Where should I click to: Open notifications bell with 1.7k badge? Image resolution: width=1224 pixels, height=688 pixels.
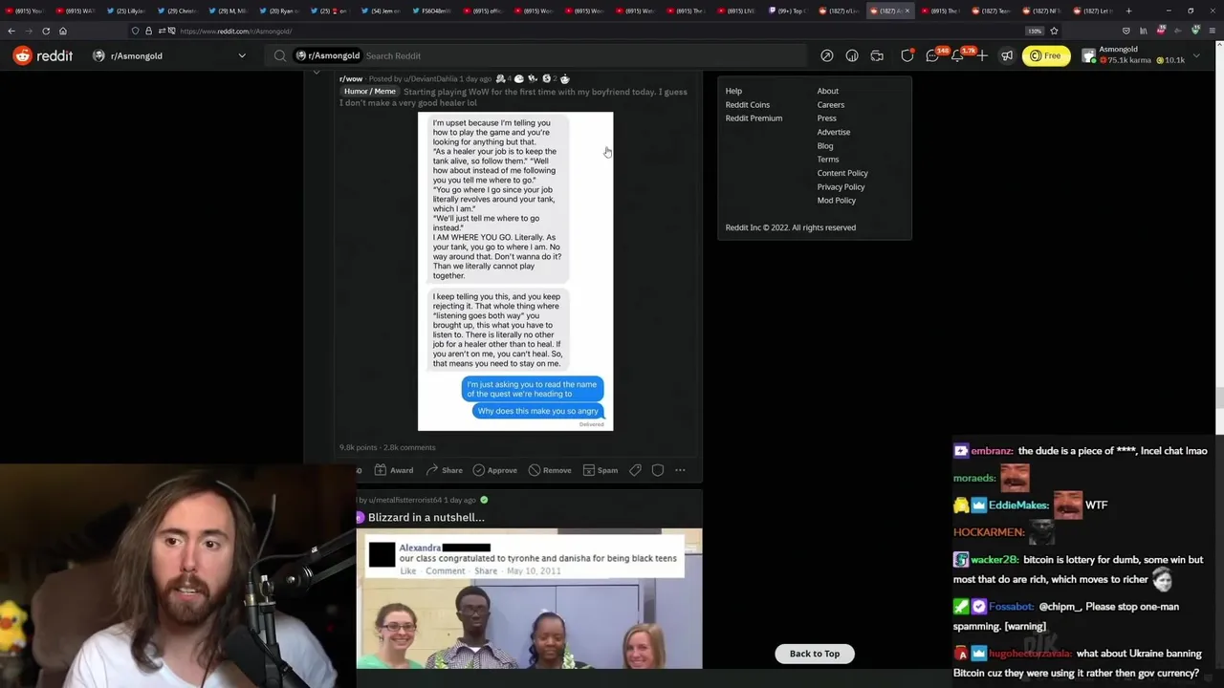click(958, 55)
